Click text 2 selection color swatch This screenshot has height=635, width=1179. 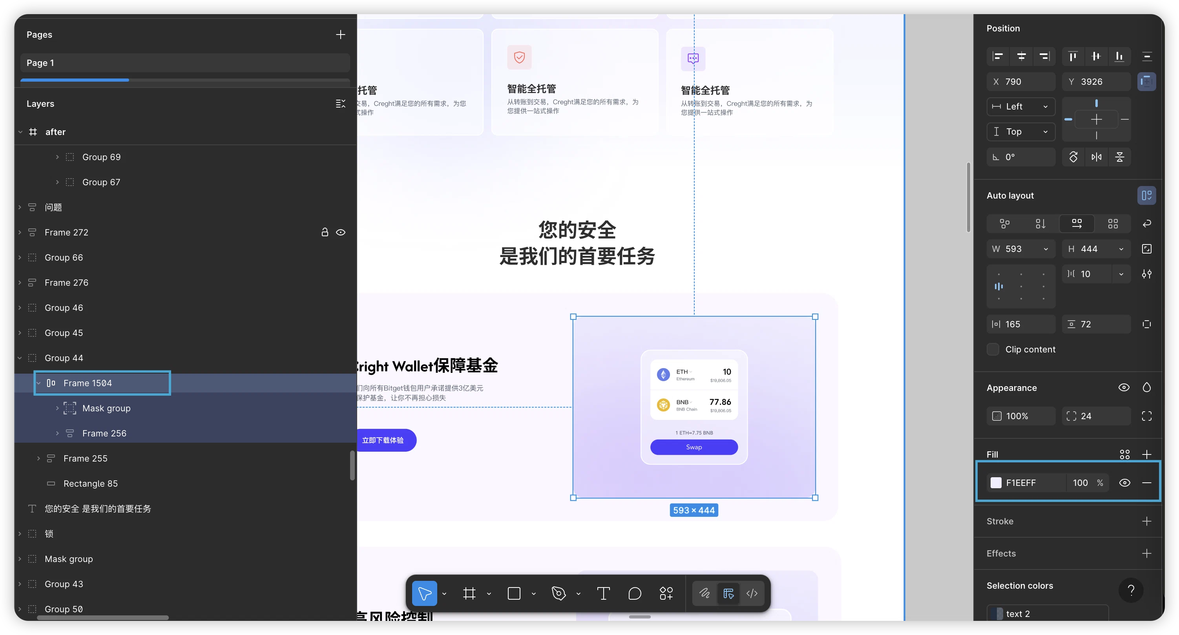point(996,613)
